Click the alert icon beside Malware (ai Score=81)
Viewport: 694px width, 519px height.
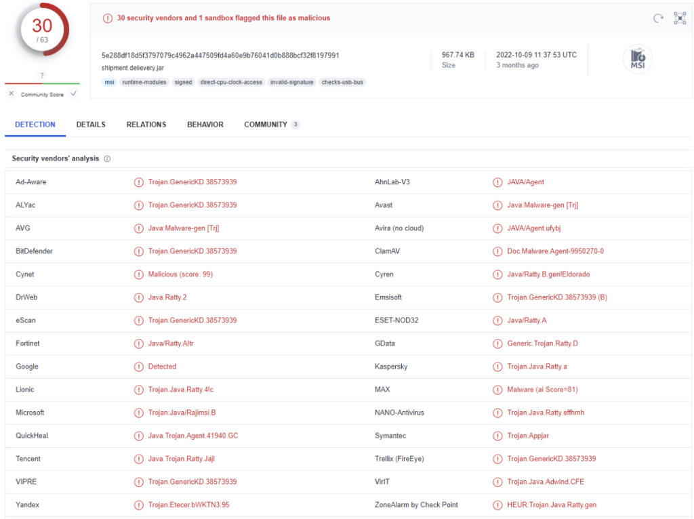[497, 390]
